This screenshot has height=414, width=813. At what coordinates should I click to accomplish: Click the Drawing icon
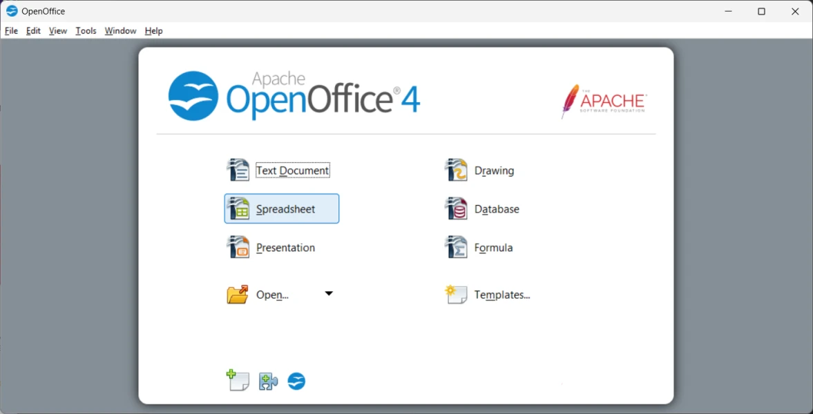point(457,170)
